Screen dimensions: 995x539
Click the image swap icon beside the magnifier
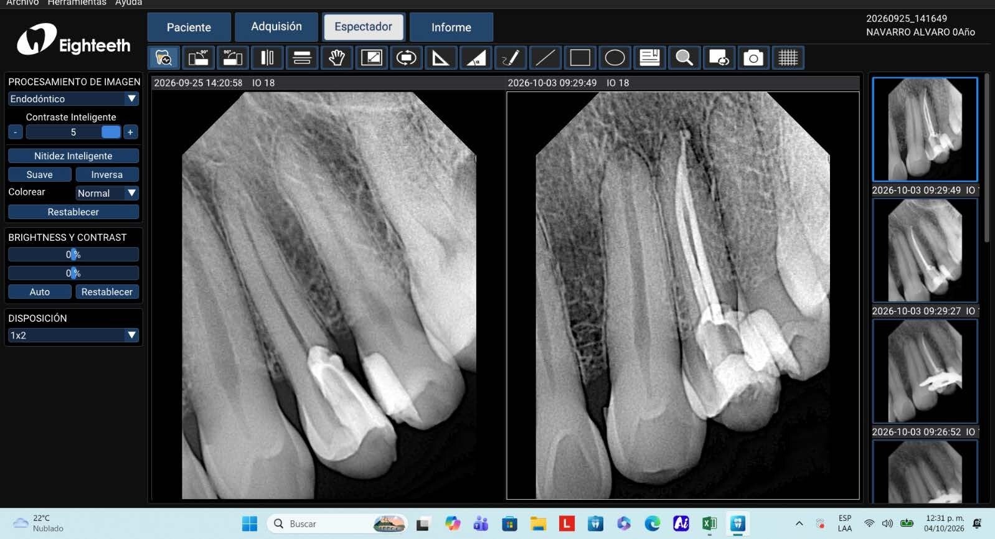point(719,58)
